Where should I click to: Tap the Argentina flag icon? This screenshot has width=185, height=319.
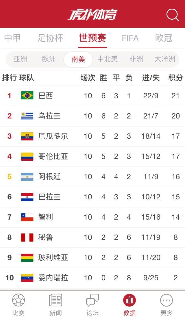pyautogui.click(x=27, y=177)
